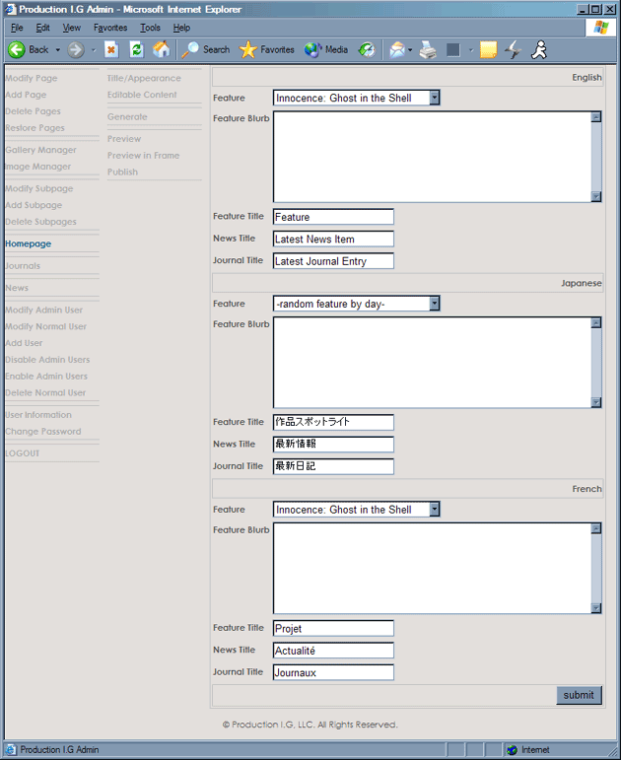Expand the French Feature dropdown
The image size is (621, 760).
click(x=435, y=510)
